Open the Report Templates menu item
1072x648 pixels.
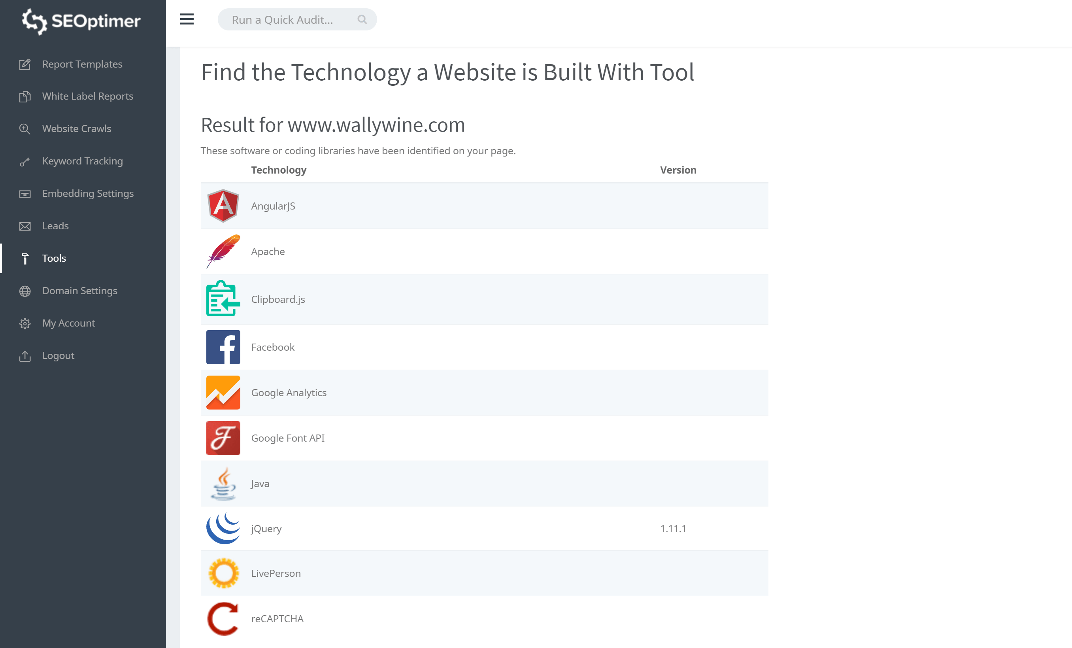click(82, 64)
